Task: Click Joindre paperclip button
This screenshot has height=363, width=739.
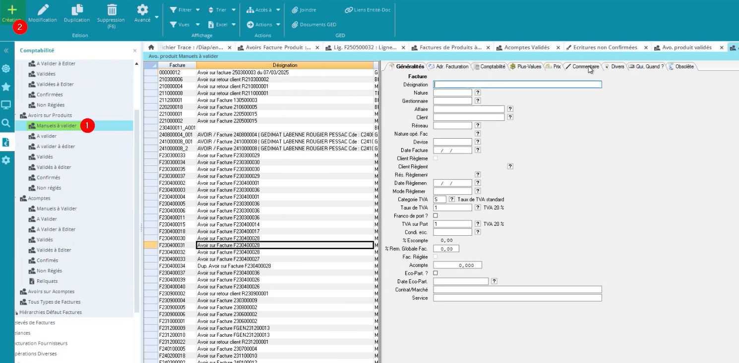Action: pyautogui.click(x=304, y=10)
